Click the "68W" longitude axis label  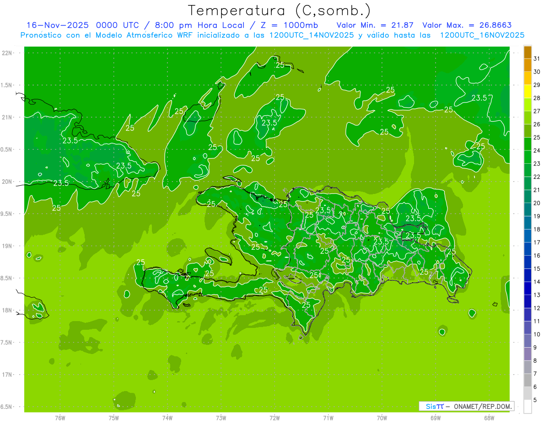pyautogui.click(x=489, y=418)
